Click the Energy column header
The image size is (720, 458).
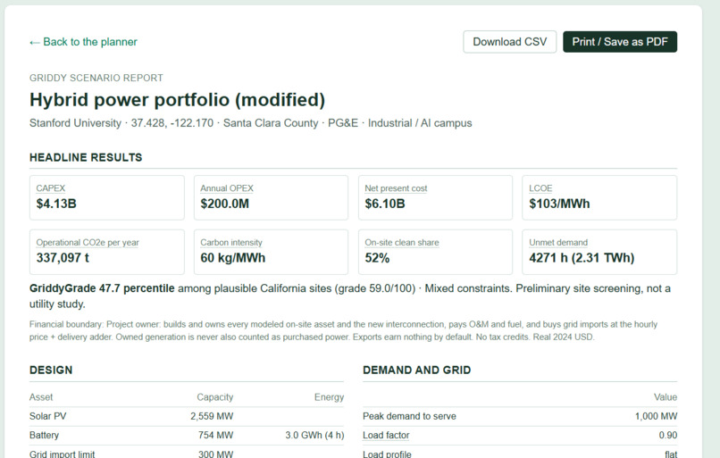(329, 397)
